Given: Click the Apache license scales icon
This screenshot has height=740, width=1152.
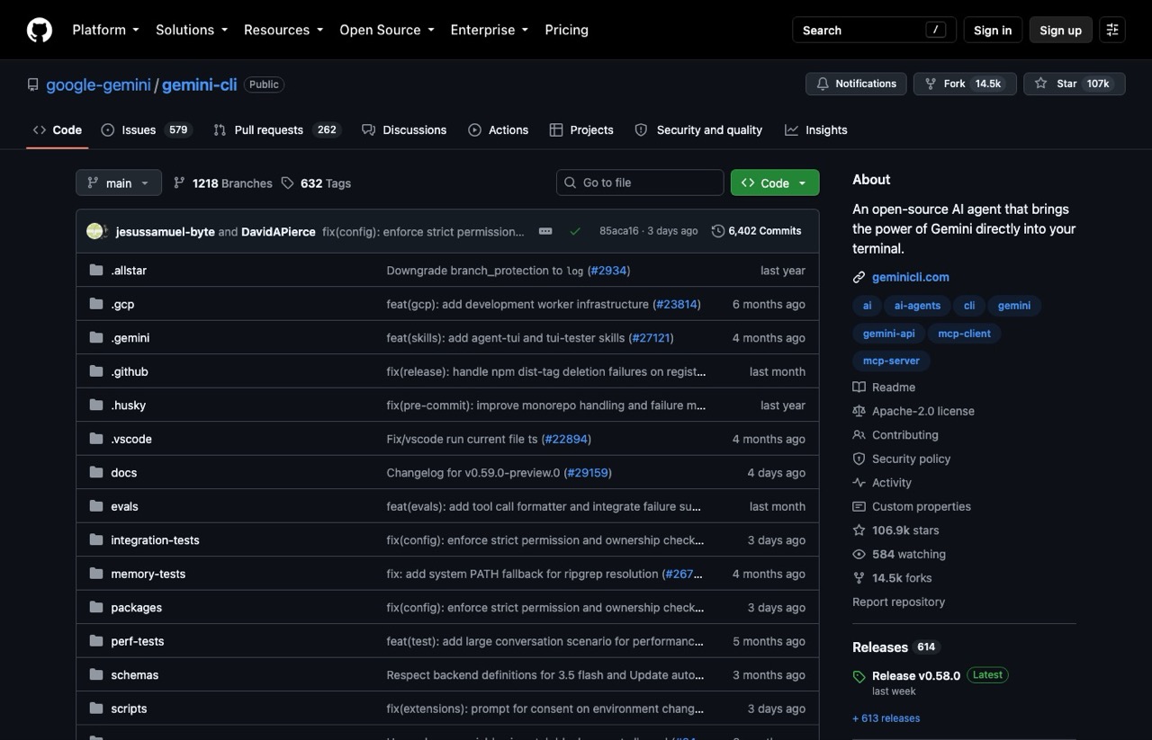Looking at the screenshot, I should point(859,411).
